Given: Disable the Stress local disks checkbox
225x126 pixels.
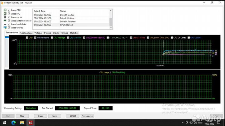Looking at the screenshot, I should pyautogui.click(x=9, y=24).
